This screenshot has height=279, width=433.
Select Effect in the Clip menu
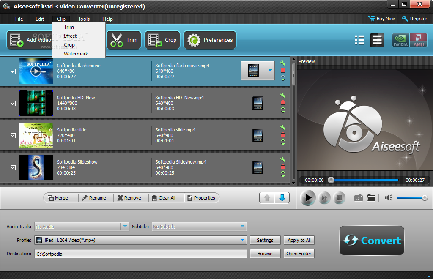click(x=79, y=36)
